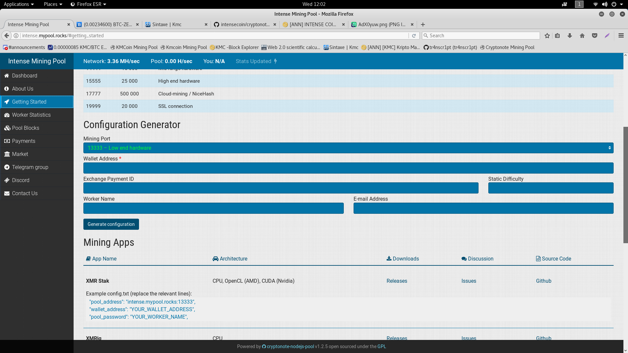Open the KMCoin Mining Pool bookmark
Screen dimensions: 628x353
pos(134,47)
